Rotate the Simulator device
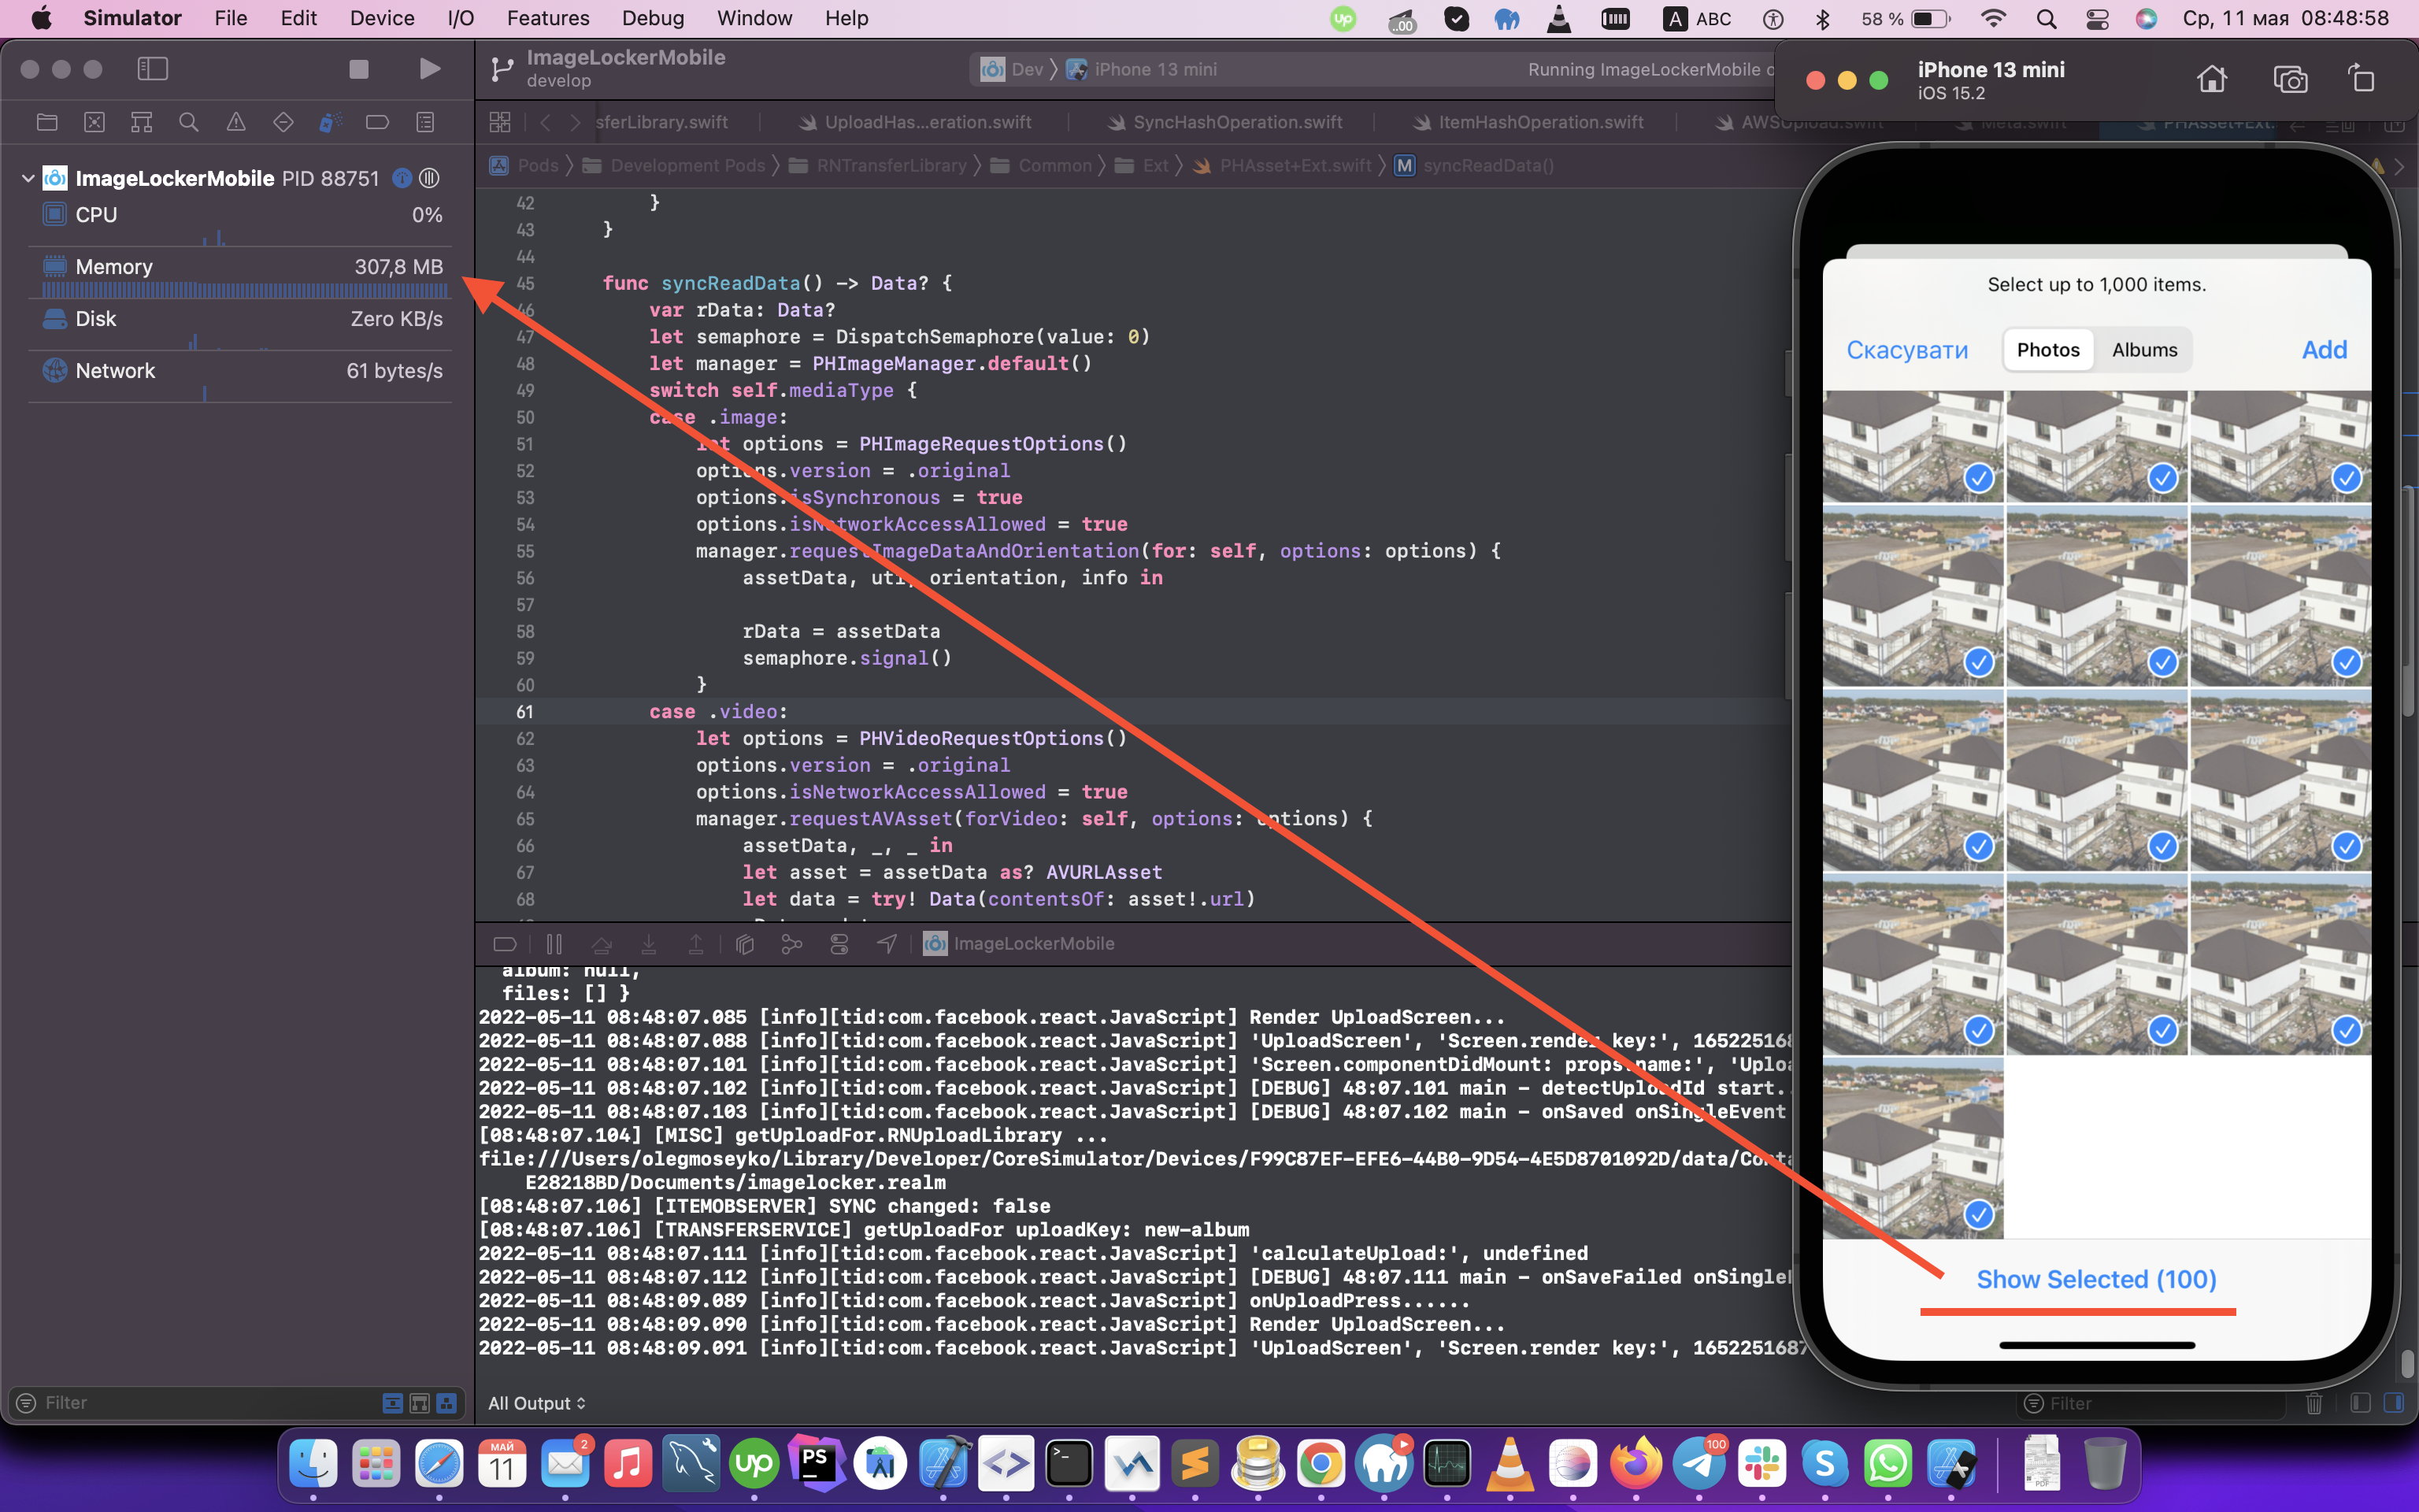The width and height of the screenshot is (2419, 1512). (x=2362, y=79)
